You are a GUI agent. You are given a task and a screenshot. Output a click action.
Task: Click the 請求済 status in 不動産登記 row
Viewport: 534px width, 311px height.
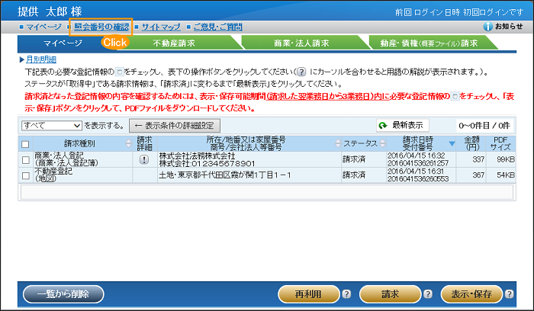click(x=354, y=175)
